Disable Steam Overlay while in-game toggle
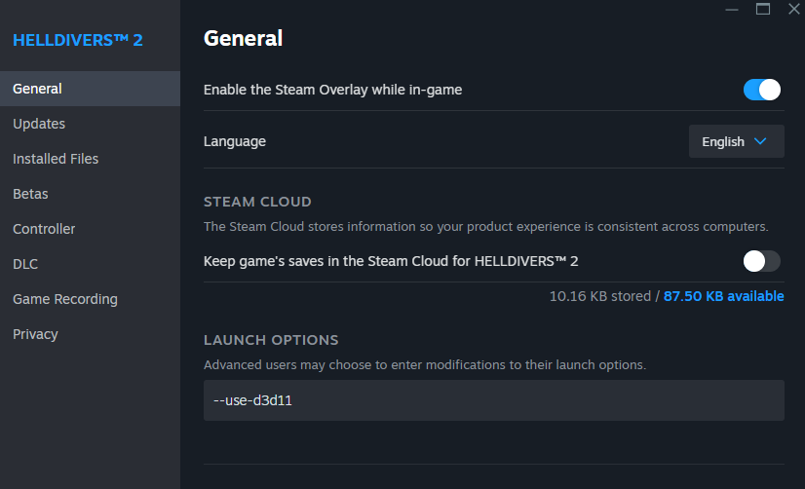This screenshot has width=805, height=489. [x=762, y=90]
